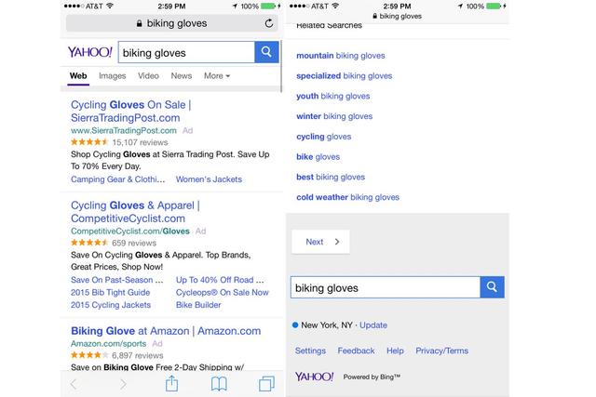Click Update link next to New York, NY
Viewport: 596px width, 397px height.
click(x=373, y=325)
